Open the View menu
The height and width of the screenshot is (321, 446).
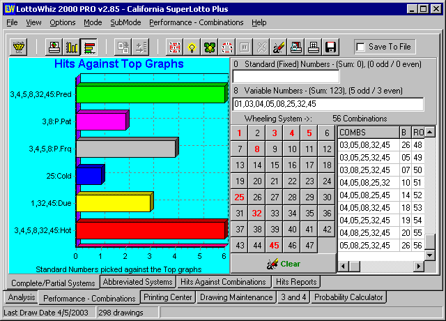[33, 22]
